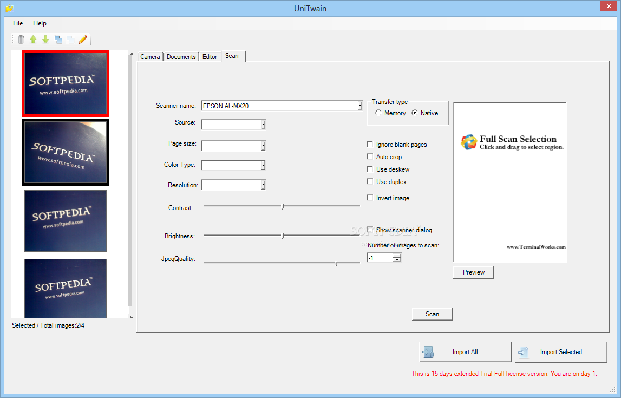Click Import Selected button
The image size is (621, 398).
pyautogui.click(x=561, y=352)
